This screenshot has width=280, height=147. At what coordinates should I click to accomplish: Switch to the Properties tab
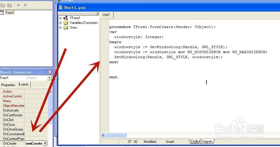(x=8, y=85)
